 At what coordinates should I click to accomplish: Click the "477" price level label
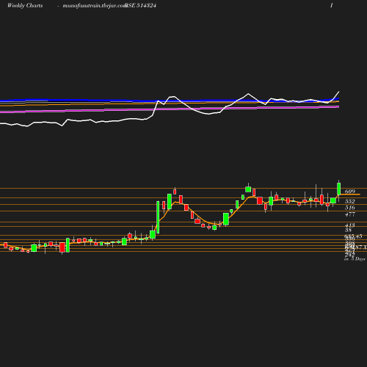(x=349, y=214)
